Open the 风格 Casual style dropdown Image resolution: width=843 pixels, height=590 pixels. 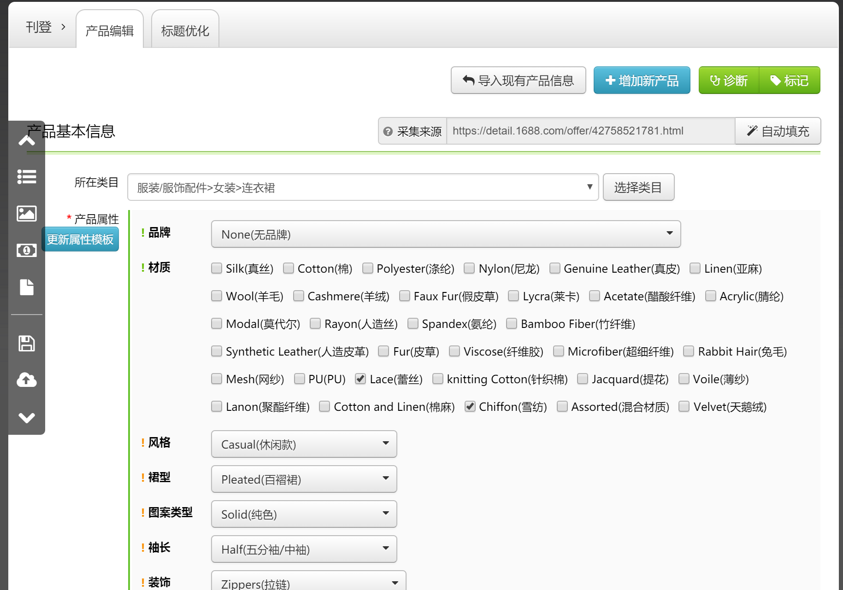[304, 444]
